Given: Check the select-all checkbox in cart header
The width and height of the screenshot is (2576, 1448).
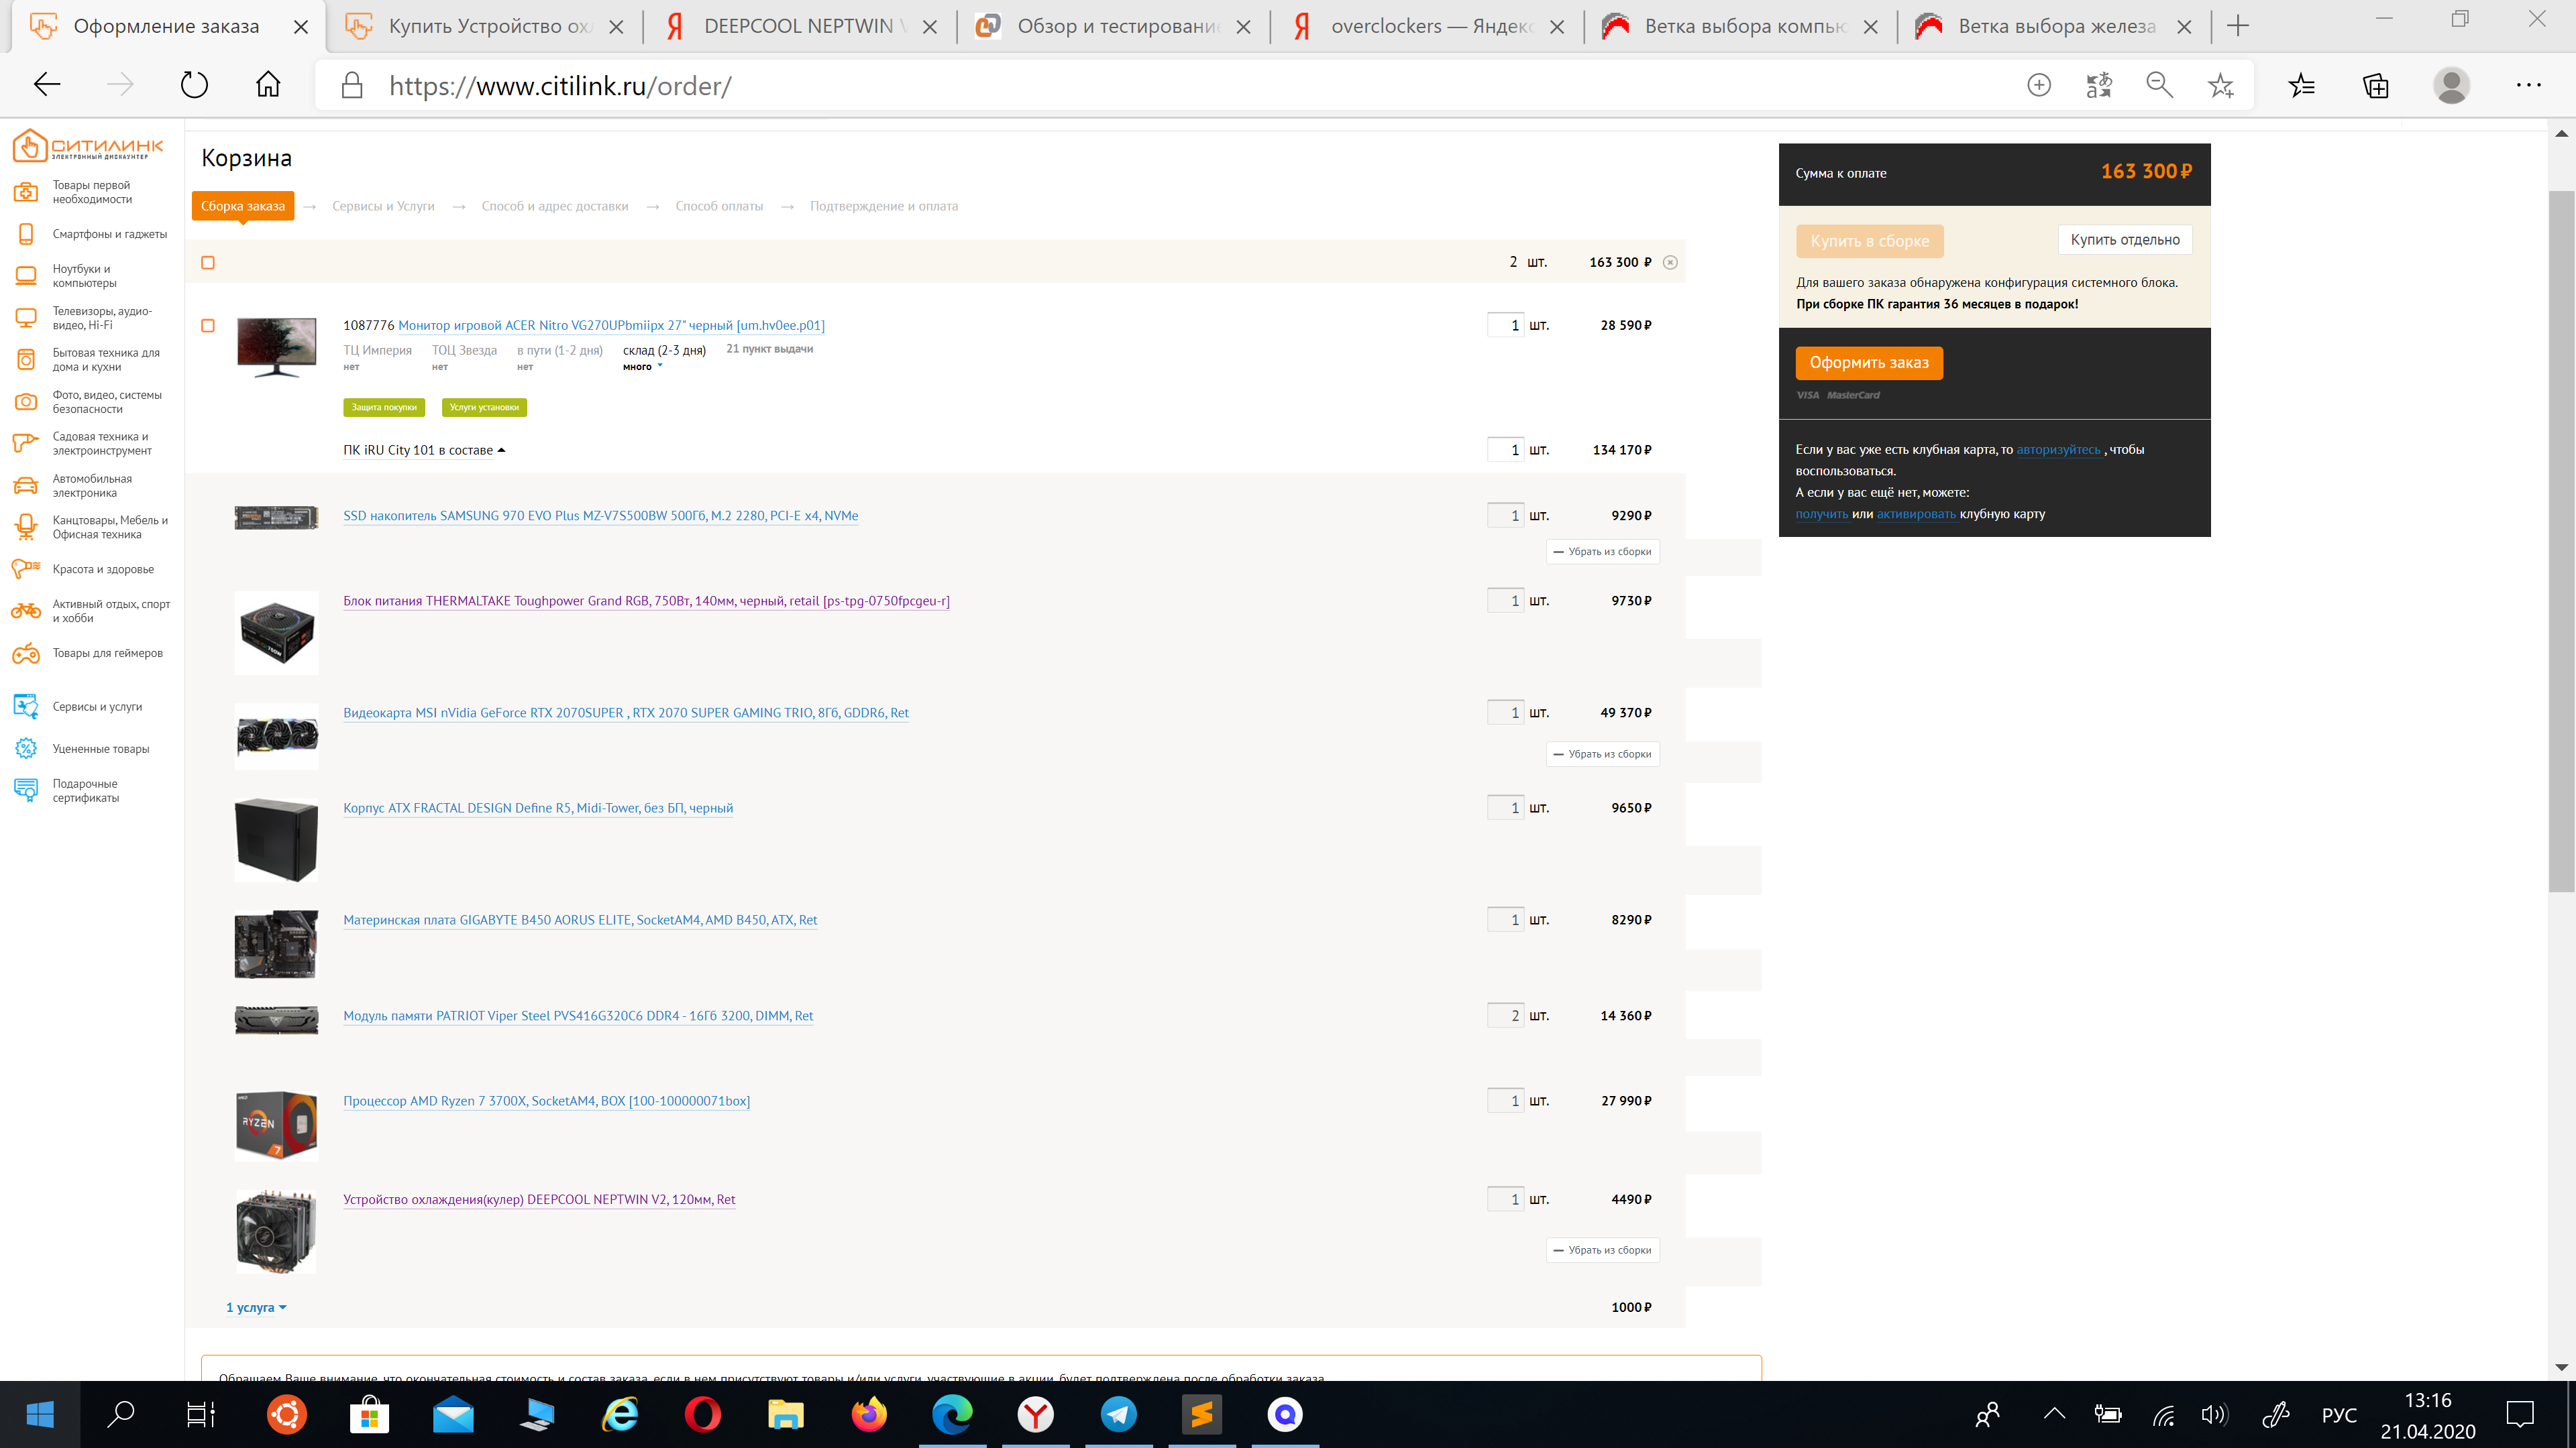Looking at the screenshot, I should click(x=208, y=263).
